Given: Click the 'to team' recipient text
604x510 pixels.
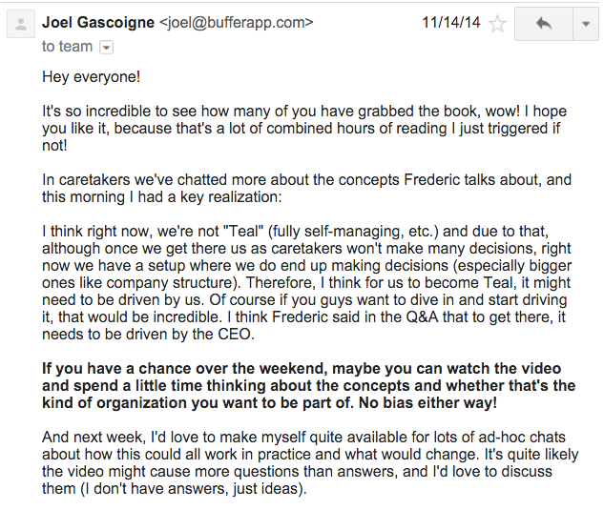Looking at the screenshot, I should click(68, 47).
